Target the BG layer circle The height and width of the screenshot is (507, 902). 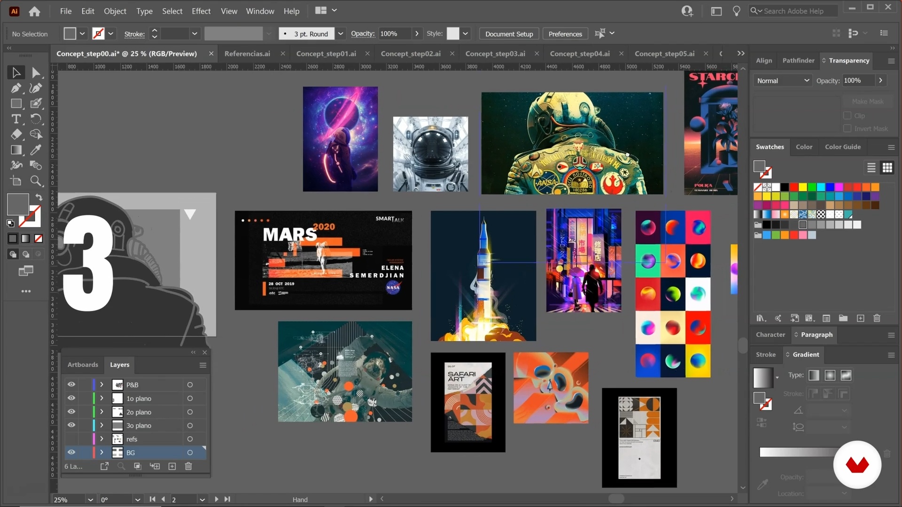pos(190,453)
